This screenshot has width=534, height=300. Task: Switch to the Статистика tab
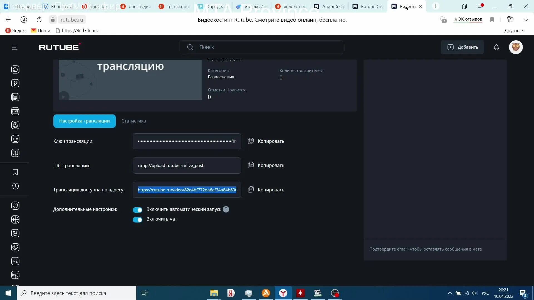pos(133,121)
